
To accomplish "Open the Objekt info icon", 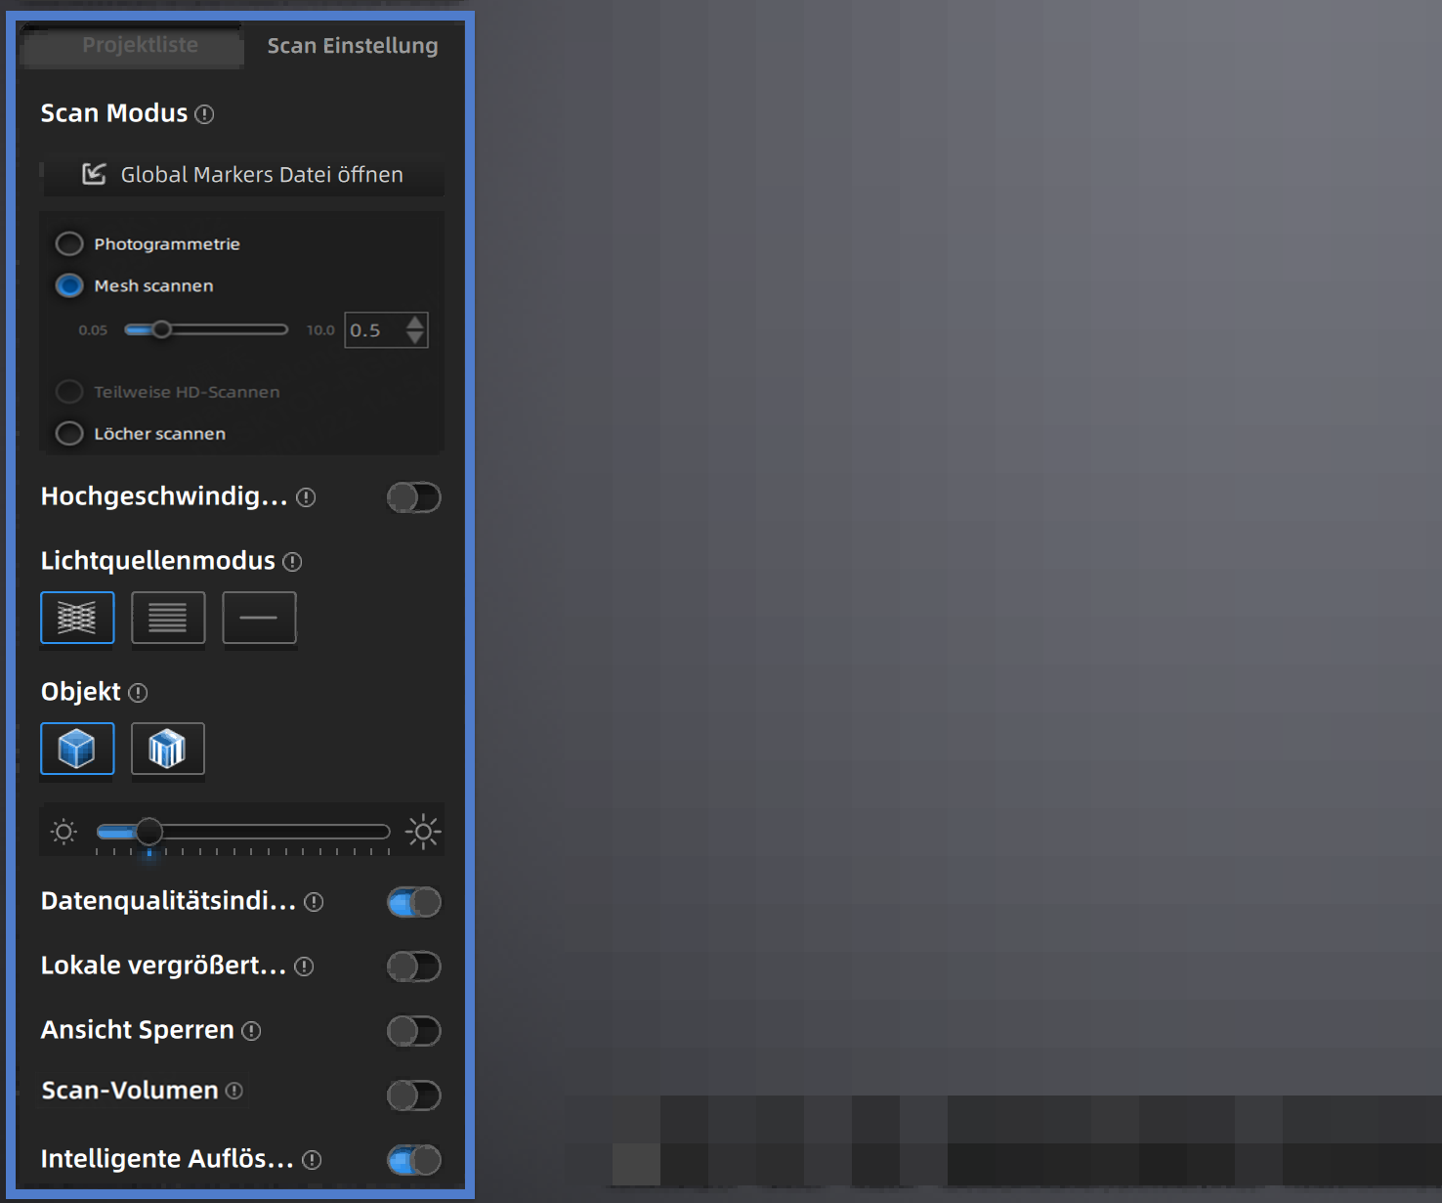I will (138, 693).
